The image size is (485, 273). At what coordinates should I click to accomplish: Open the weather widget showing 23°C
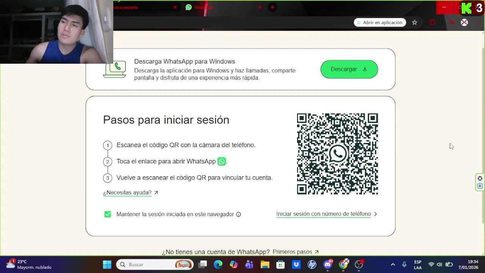pos(29,264)
